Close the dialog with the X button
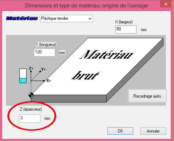Image resolution: width=174 pixels, height=141 pixels. pos(166,4)
